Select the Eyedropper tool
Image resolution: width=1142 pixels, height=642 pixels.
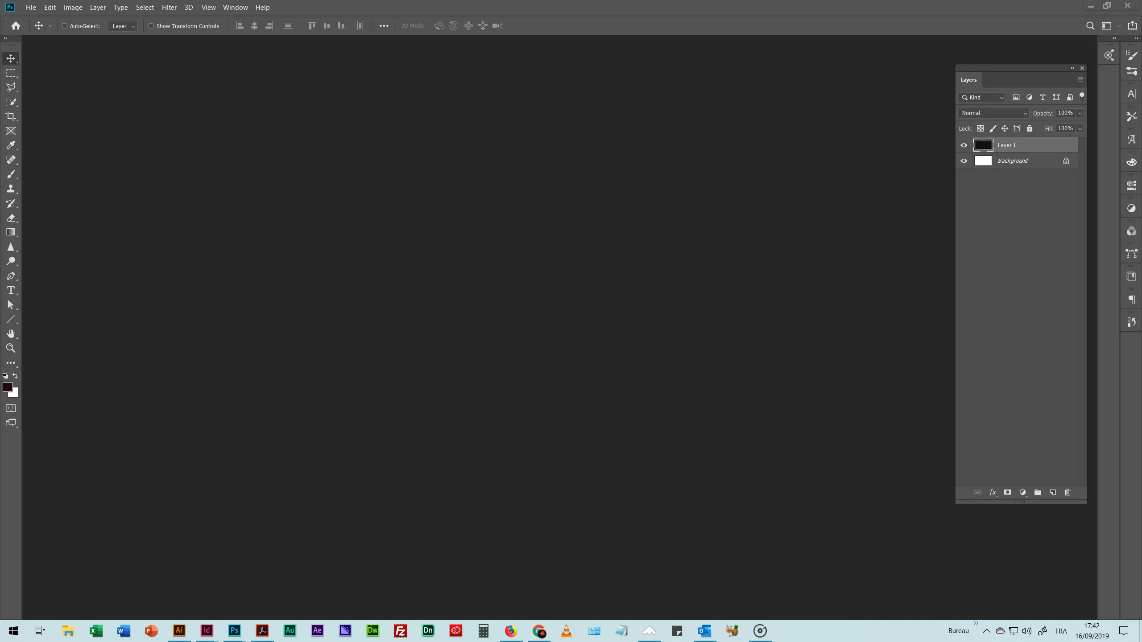[x=11, y=145]
